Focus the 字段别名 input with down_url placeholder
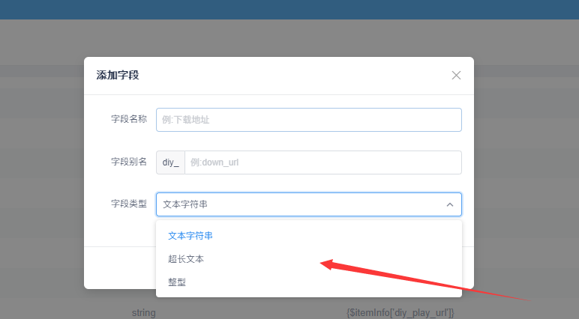This screenshot has width=579, height=319. (x=323, y=162)
